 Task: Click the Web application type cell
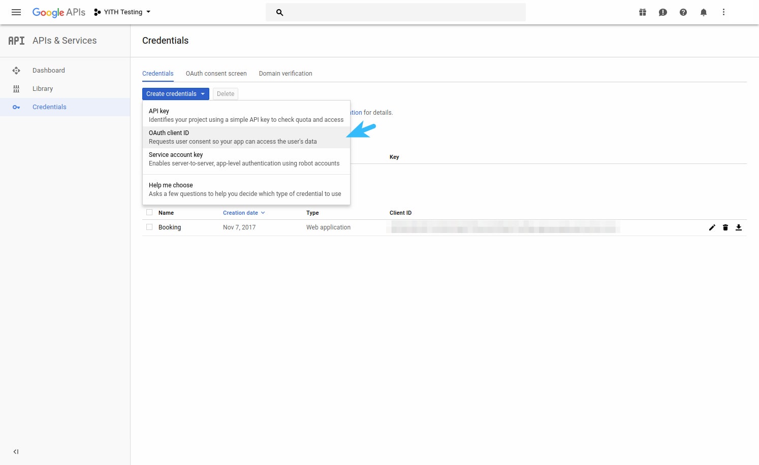click(328, 227)
